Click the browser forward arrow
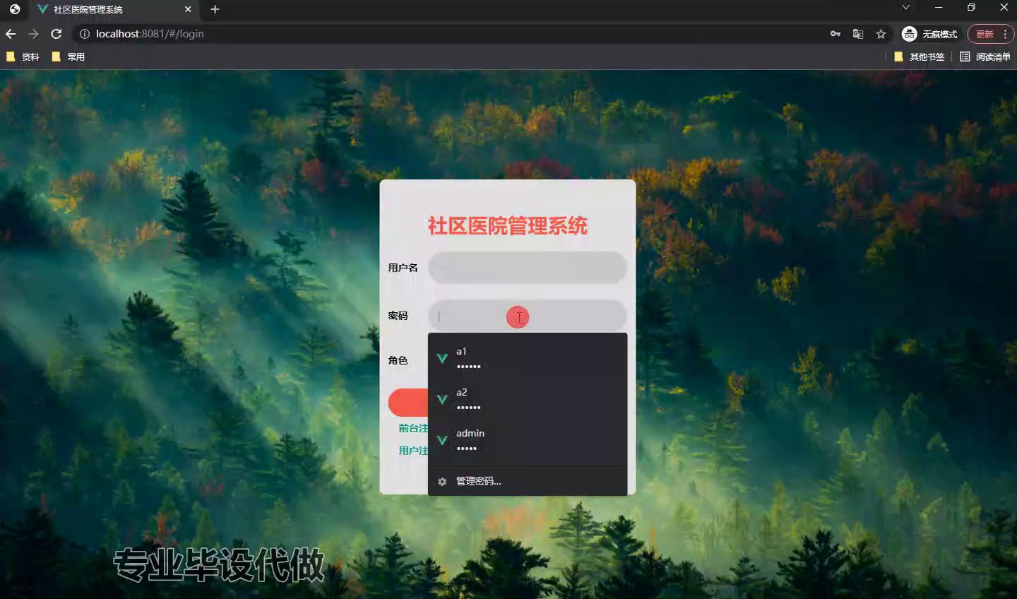The width and height of the screenshot is (1017, 599). point(33,34)
